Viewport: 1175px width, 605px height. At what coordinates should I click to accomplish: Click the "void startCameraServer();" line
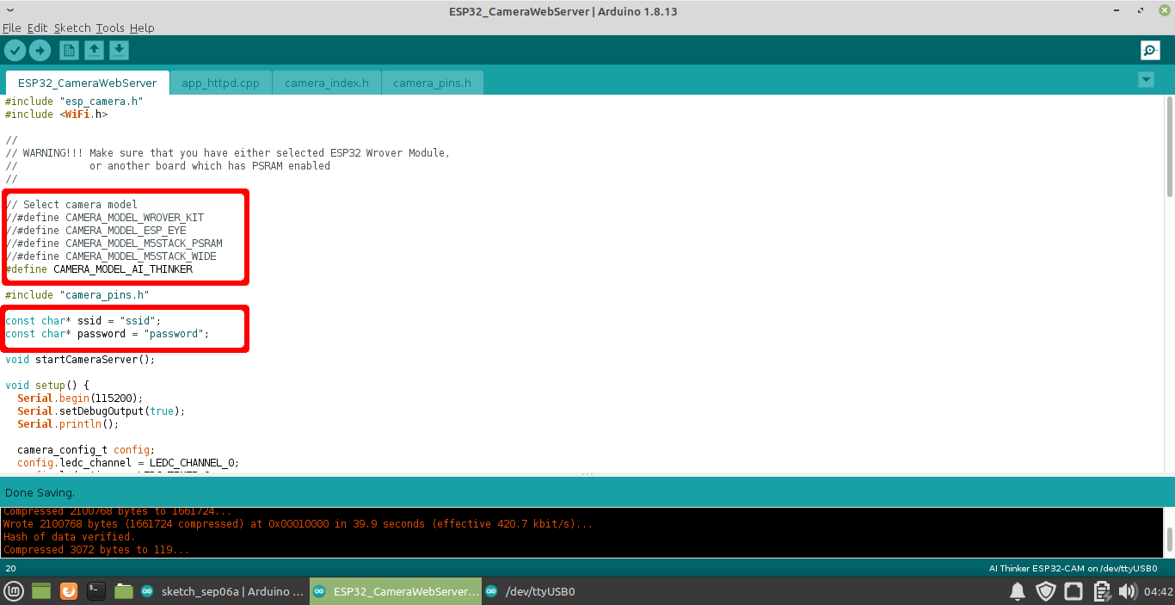pos(80,360)
